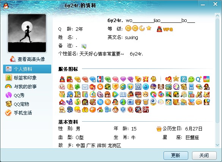Open the 个人资料 tab

click(27, 69)
